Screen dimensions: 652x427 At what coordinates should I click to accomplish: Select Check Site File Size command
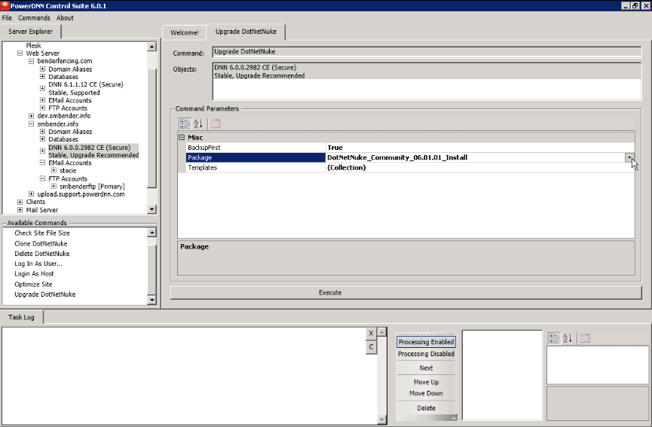click(42, 233)
